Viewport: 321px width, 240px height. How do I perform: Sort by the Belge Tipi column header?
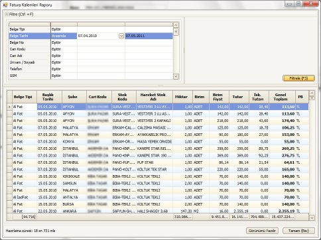coord(25,97)
